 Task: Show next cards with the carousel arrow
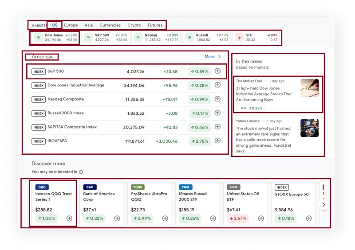click(323, 205)
